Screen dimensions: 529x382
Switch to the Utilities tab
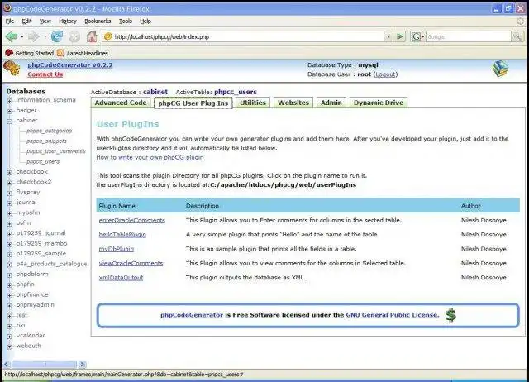tap(253, 103)
